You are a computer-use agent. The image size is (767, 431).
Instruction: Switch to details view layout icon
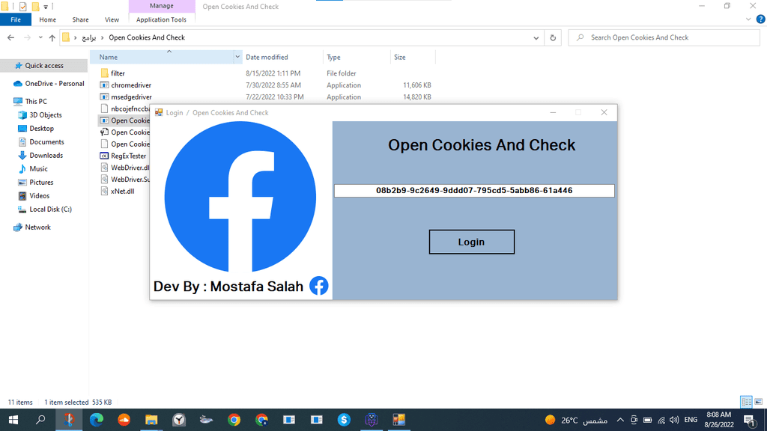tap(746, 402)
